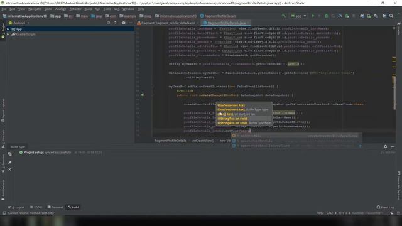Click fragmentProfileDetails in editor breadcrumb bar
Viewport: 402px width, 226px height.
[x=170, y=141]
